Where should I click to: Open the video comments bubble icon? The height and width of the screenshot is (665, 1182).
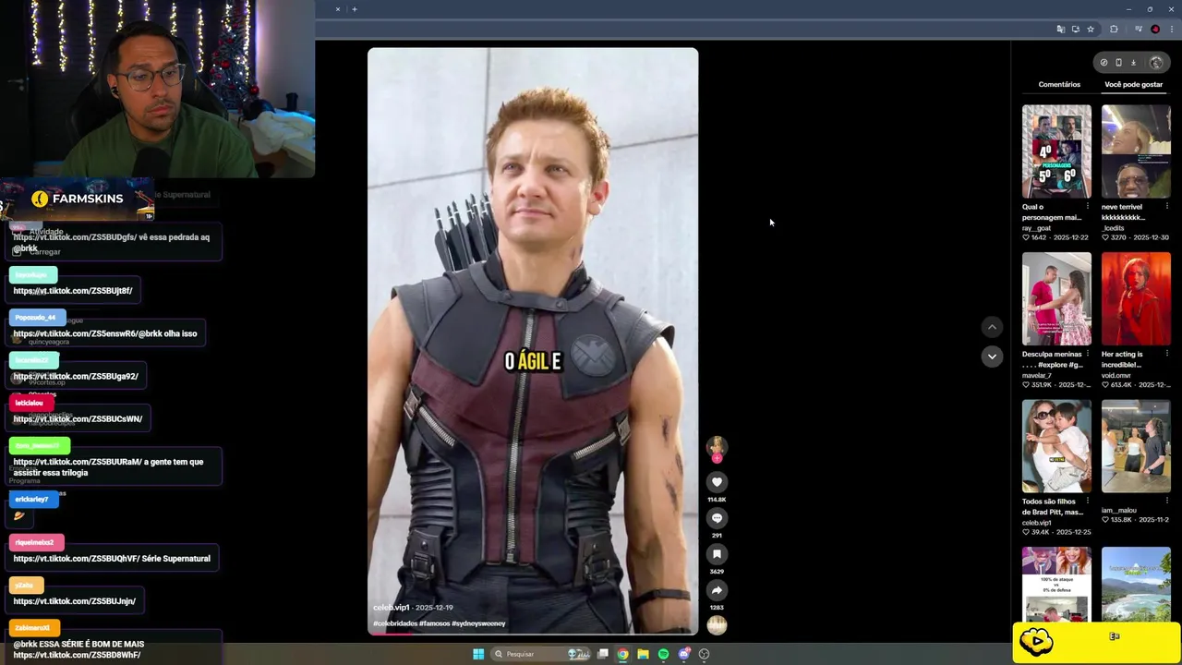coord(717,518)
